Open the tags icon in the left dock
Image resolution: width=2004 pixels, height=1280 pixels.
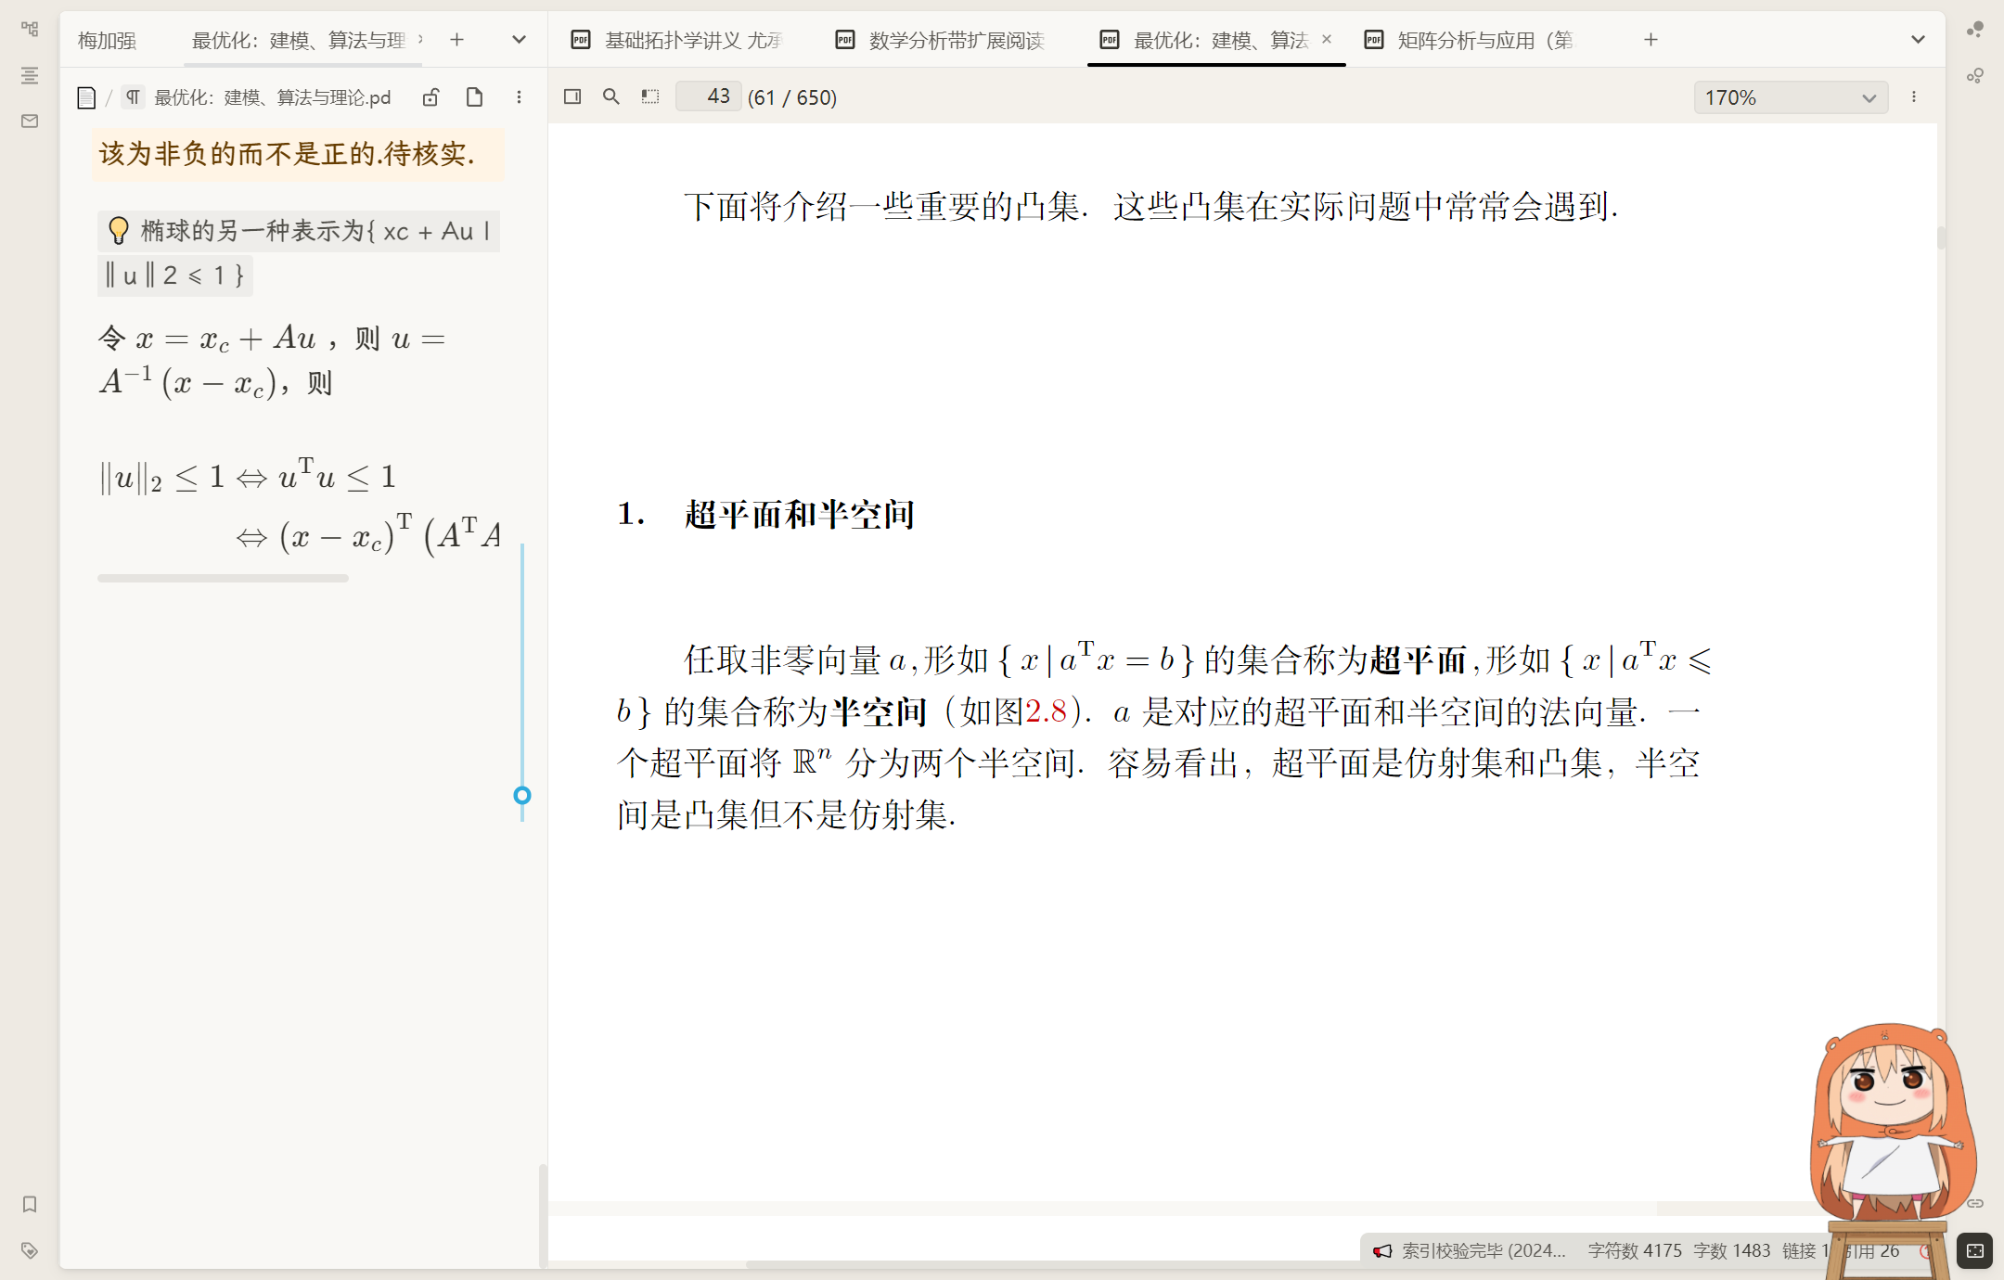point(30,1250)
